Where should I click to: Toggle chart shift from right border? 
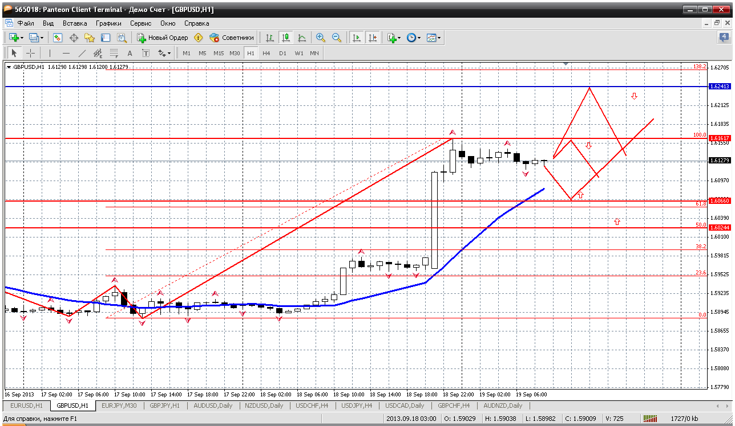click(373, 38)
